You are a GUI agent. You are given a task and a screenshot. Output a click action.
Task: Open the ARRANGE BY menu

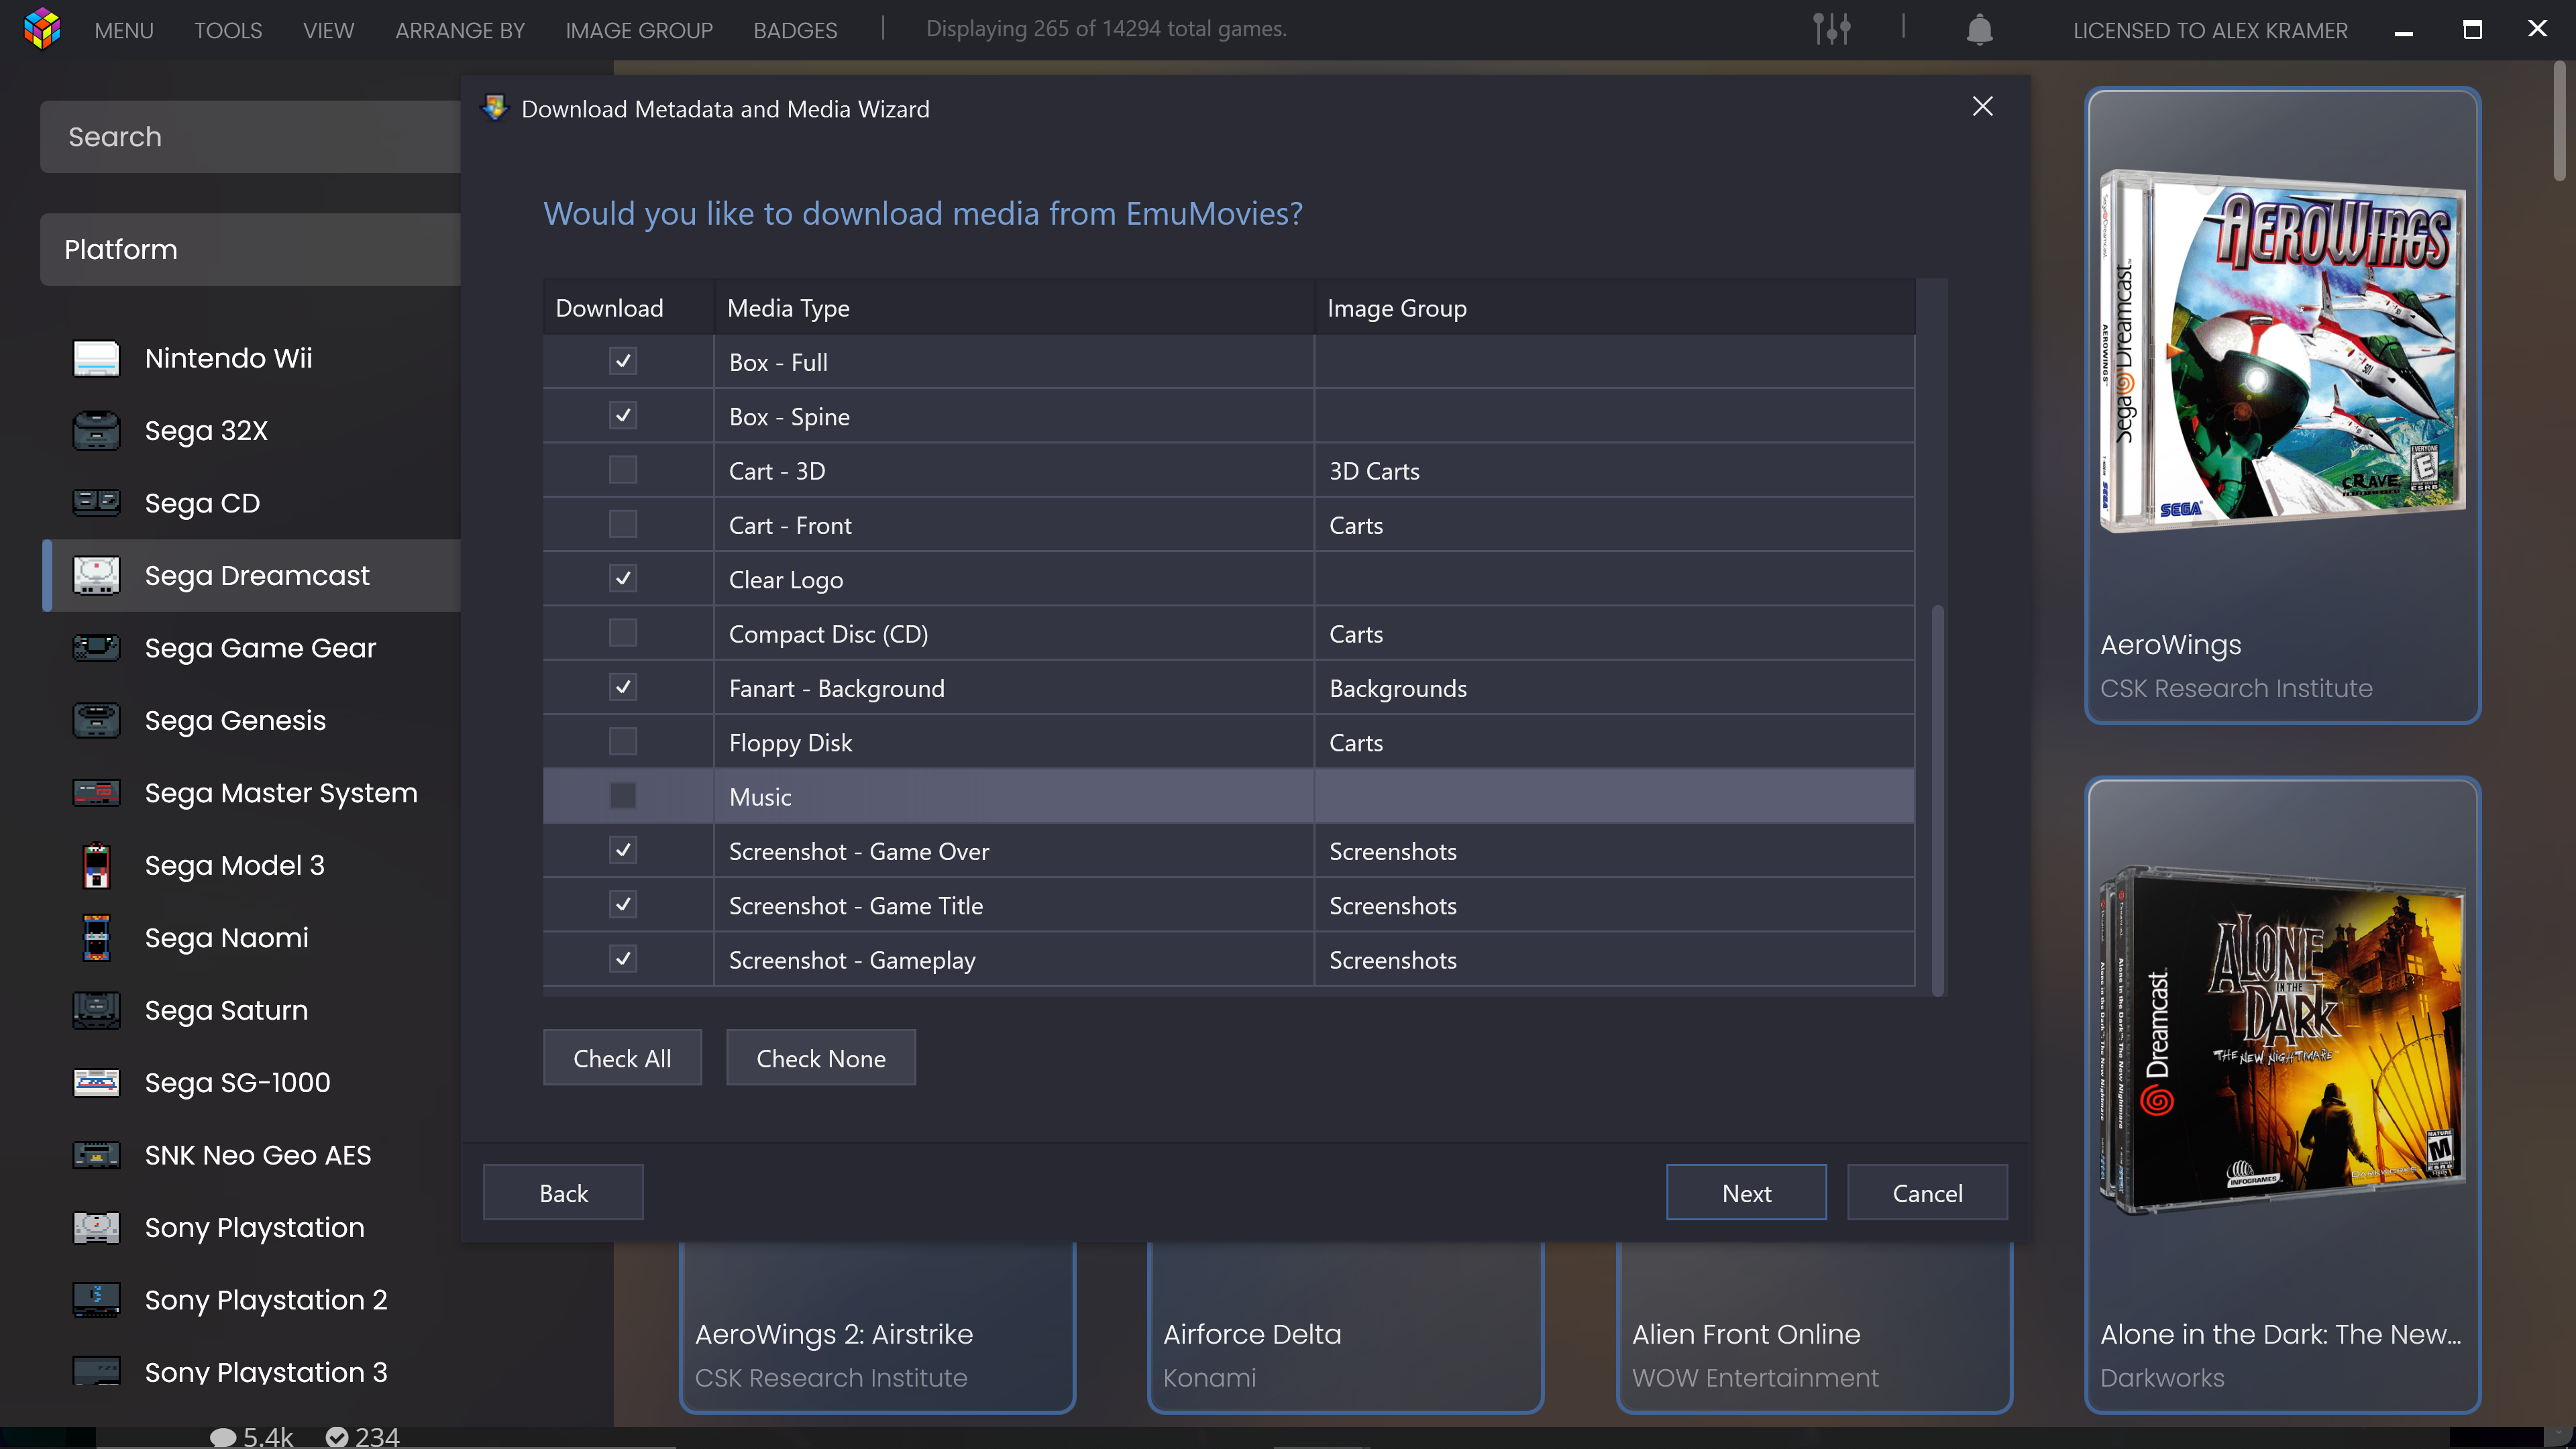[x=460, y=30]
